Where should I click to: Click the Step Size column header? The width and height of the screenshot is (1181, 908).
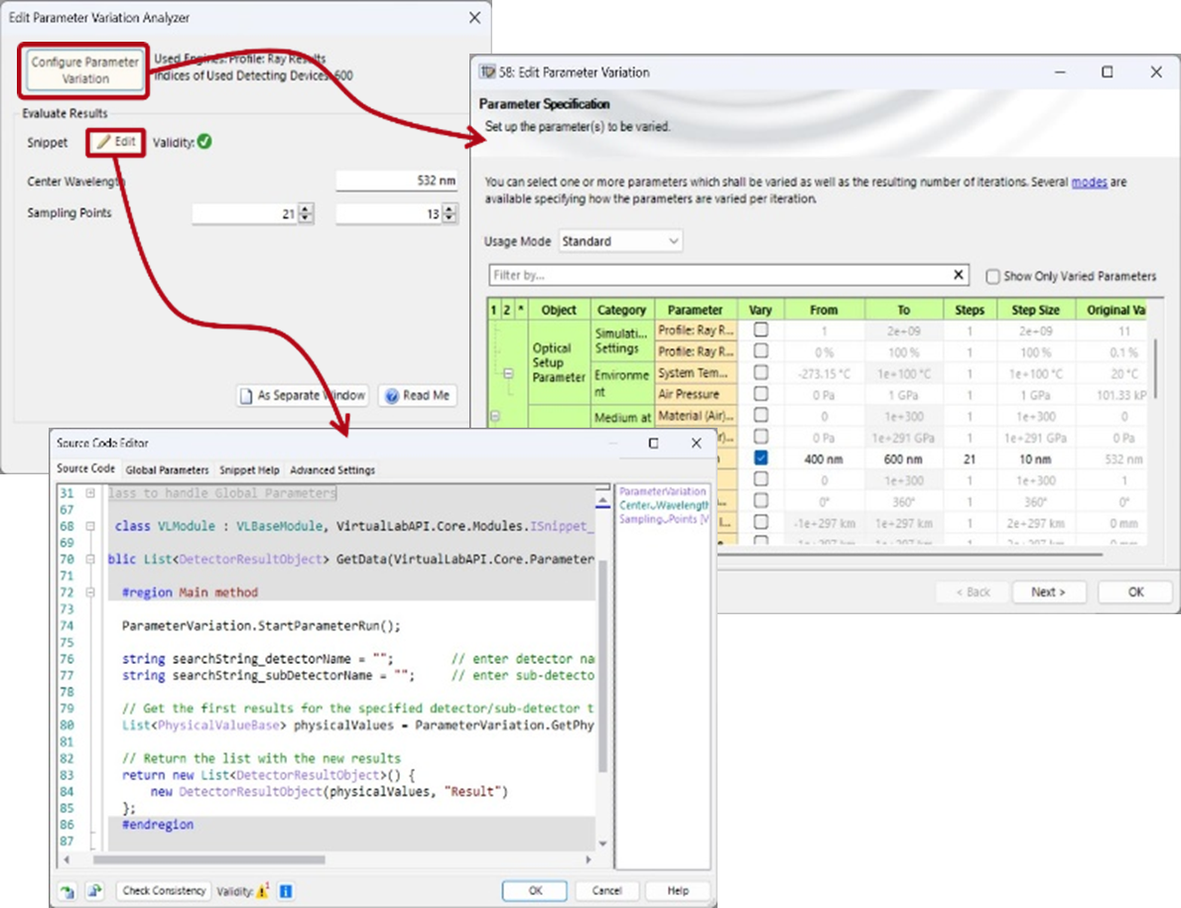coord(1036,310)
